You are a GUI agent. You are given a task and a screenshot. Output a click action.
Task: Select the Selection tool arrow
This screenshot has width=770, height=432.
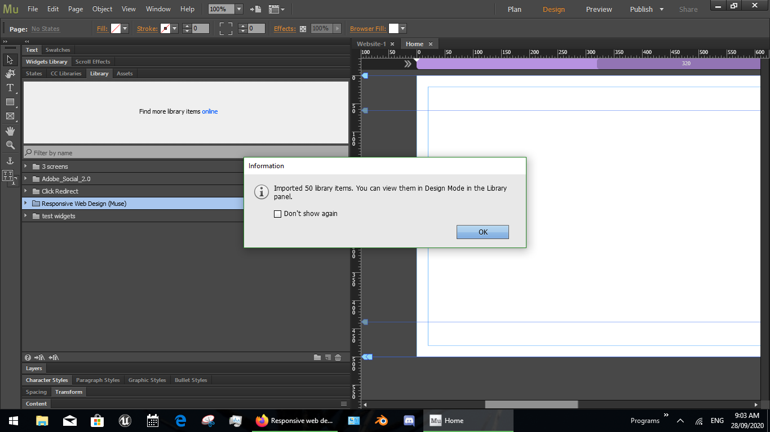point(10,60)
